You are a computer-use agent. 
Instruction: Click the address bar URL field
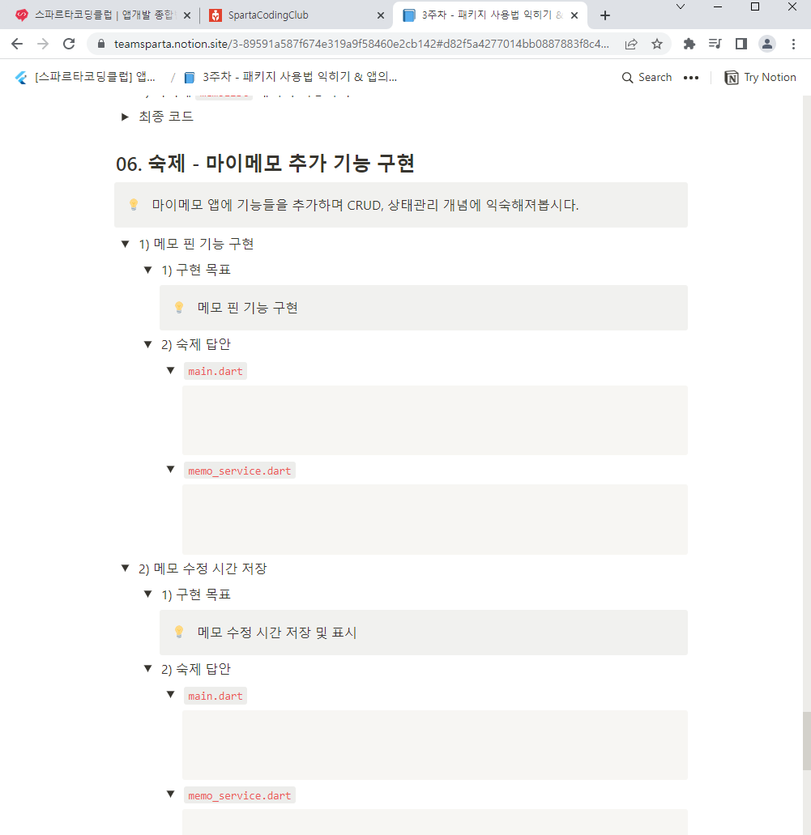361,44
